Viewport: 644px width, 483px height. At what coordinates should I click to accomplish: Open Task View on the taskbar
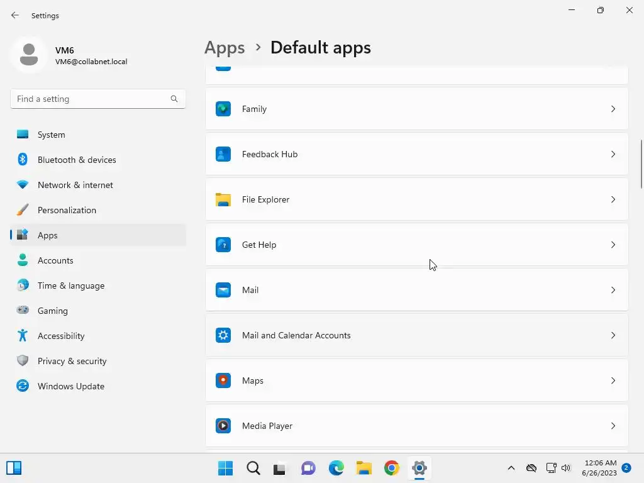pyautogui.click(x=280, y=468)
